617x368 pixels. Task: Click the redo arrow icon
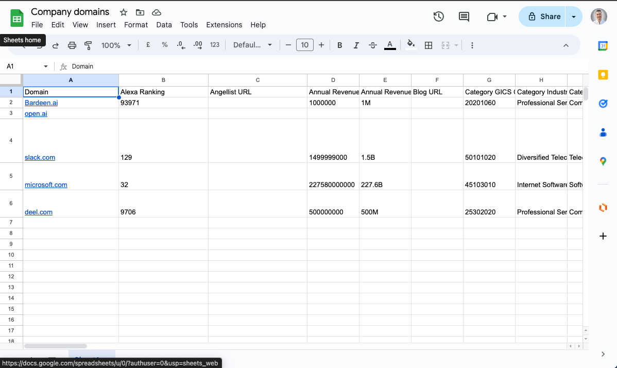click(56, 45)
